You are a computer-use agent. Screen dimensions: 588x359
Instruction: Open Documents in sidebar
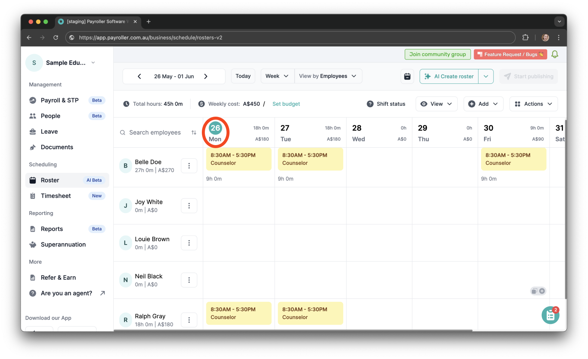(67, 147)
